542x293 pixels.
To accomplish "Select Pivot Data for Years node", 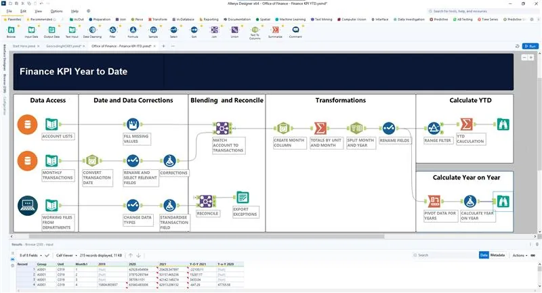I will click(x=434, y=201).
